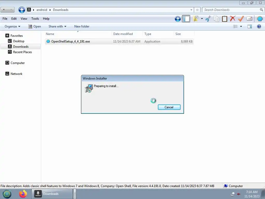Click the Computer status bar zone icon
Screen dimensions: 265x199
pyautogui.click(x=226, y=186)
